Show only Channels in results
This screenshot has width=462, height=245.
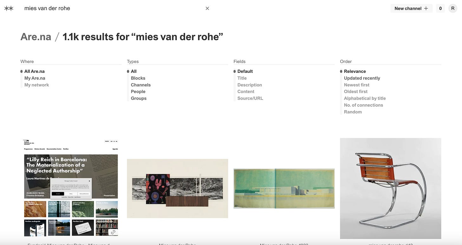click(x=141, y=85)
